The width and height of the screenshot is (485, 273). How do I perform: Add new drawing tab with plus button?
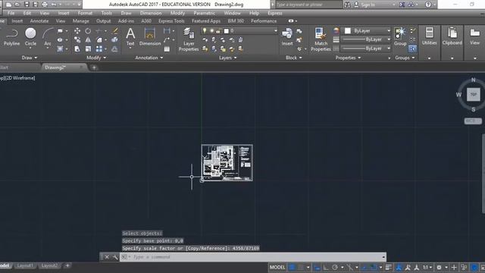[94, 67]
